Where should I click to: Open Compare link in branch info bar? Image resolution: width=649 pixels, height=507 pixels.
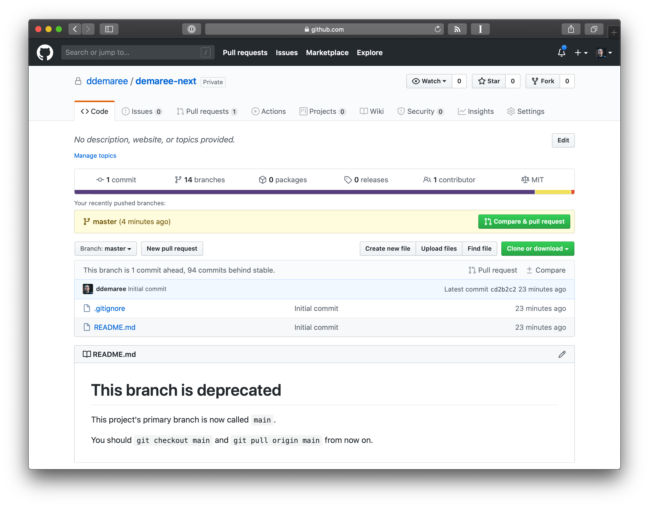546,270
